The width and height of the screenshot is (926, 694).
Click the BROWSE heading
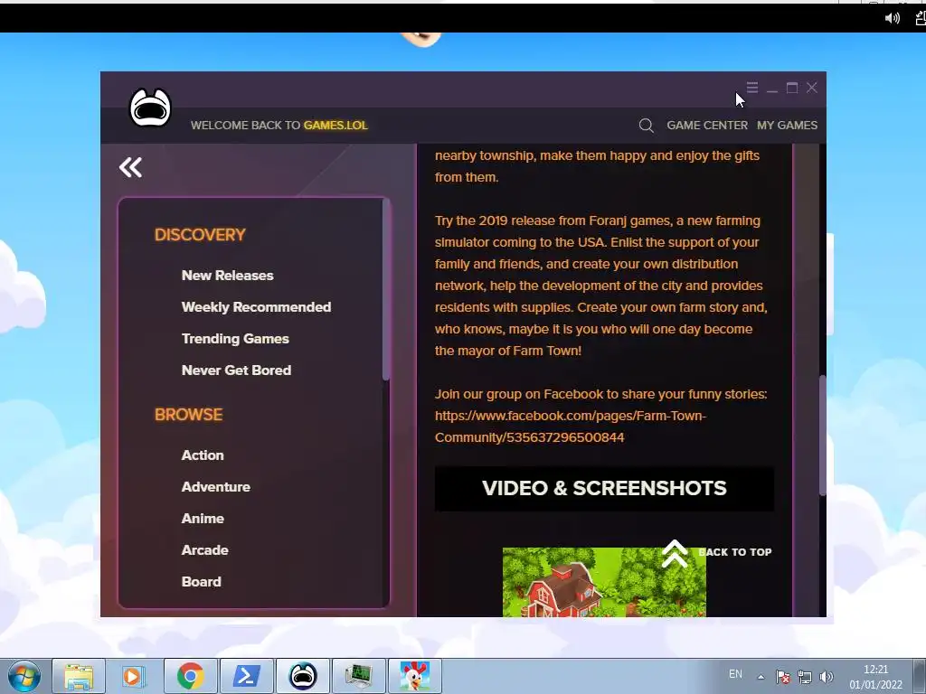[x=188, y=414]
